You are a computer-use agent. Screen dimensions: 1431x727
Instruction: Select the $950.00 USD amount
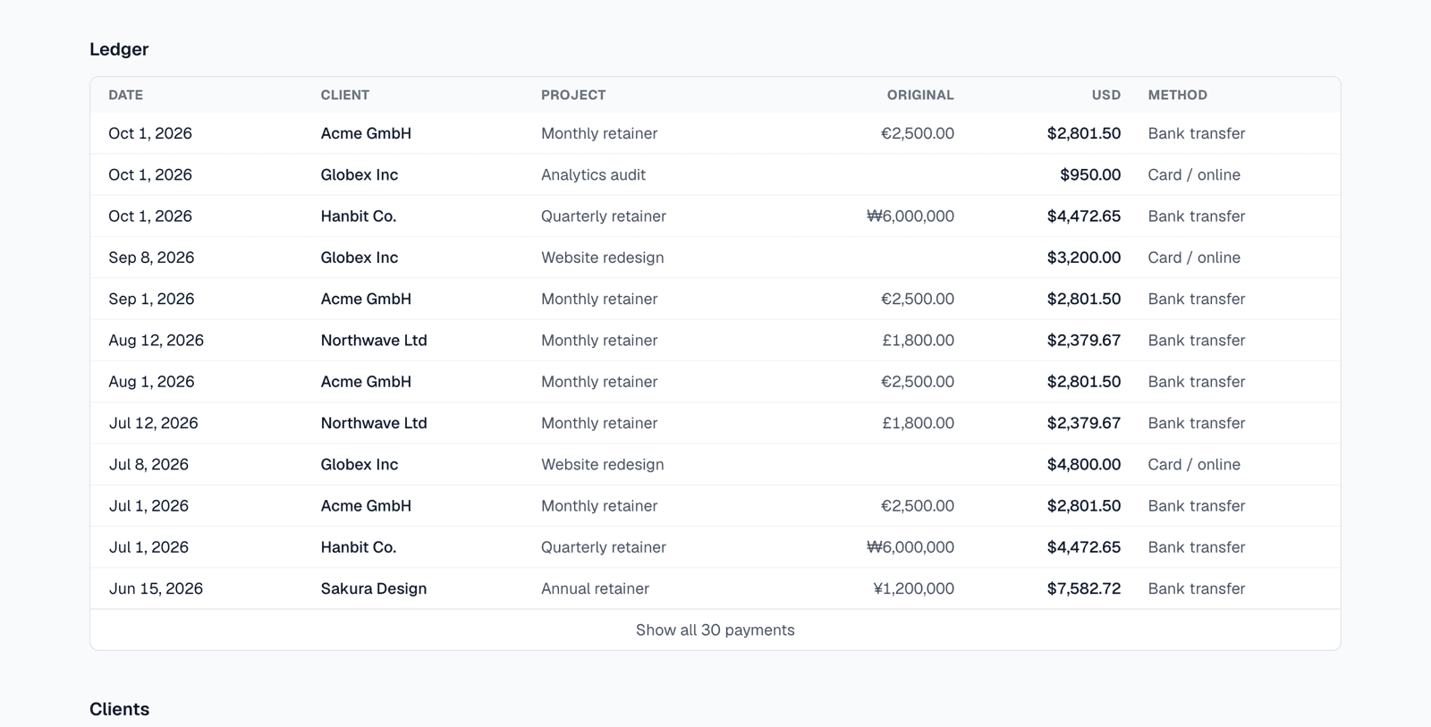pos(1090,174)
